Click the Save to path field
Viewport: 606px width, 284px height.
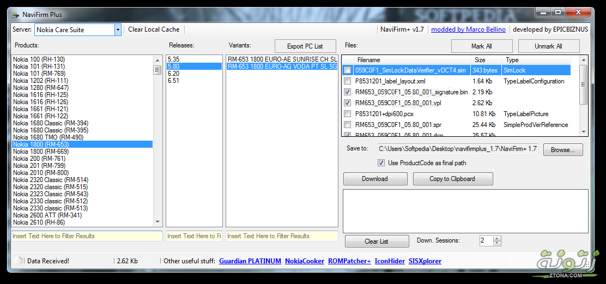[457, 149]
